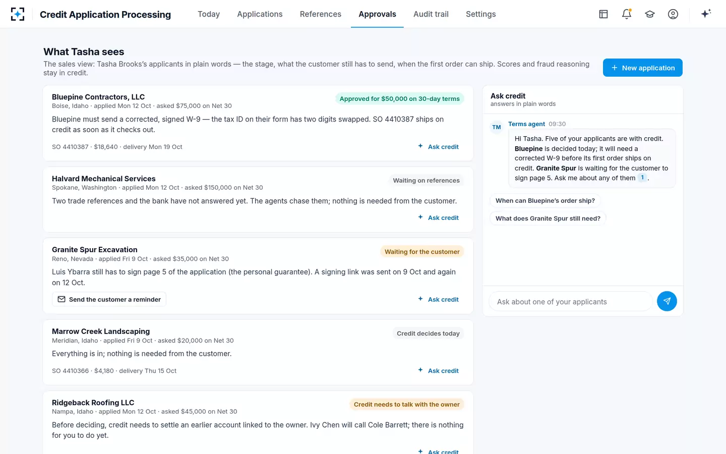726x454 pixels.
Task: Select the Approvals tab
Action: click(x=377, y=14)
